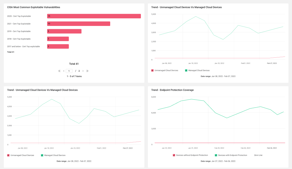The width and height of the screenshot is (292, 169).
Task: Click total page count '2' in pagination
Action: pos(79,71)
